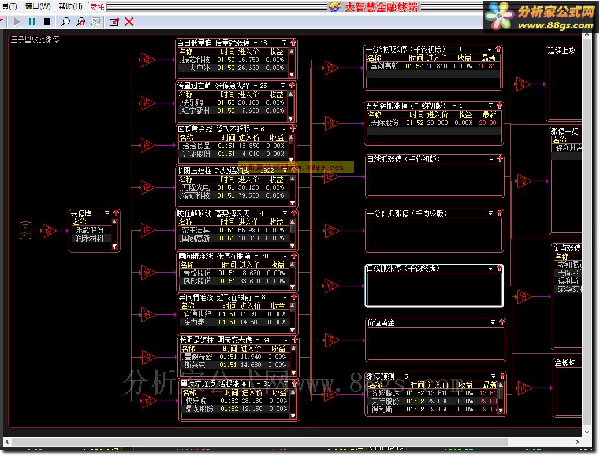The width and height of the screenshot is (600, 456).
Task: Click the red up-arrow on 价值黄金 panel
Action: point(502,322)
